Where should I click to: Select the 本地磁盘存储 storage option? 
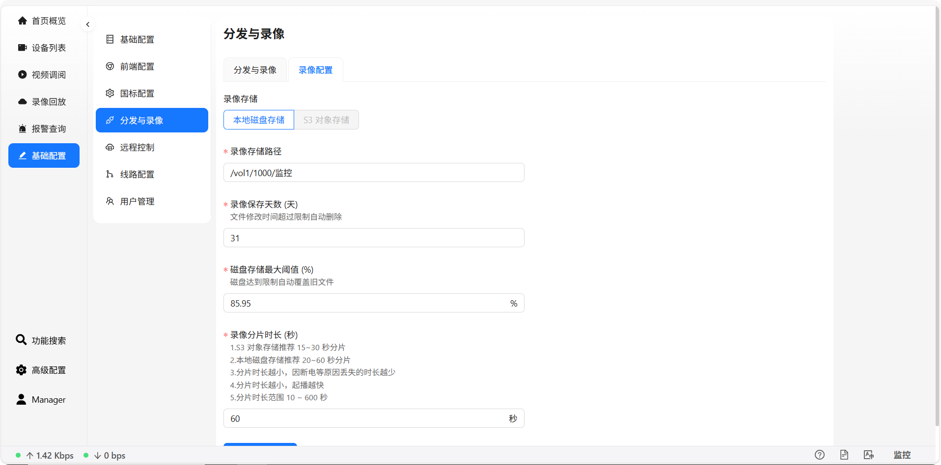click(x=258, y=119)
